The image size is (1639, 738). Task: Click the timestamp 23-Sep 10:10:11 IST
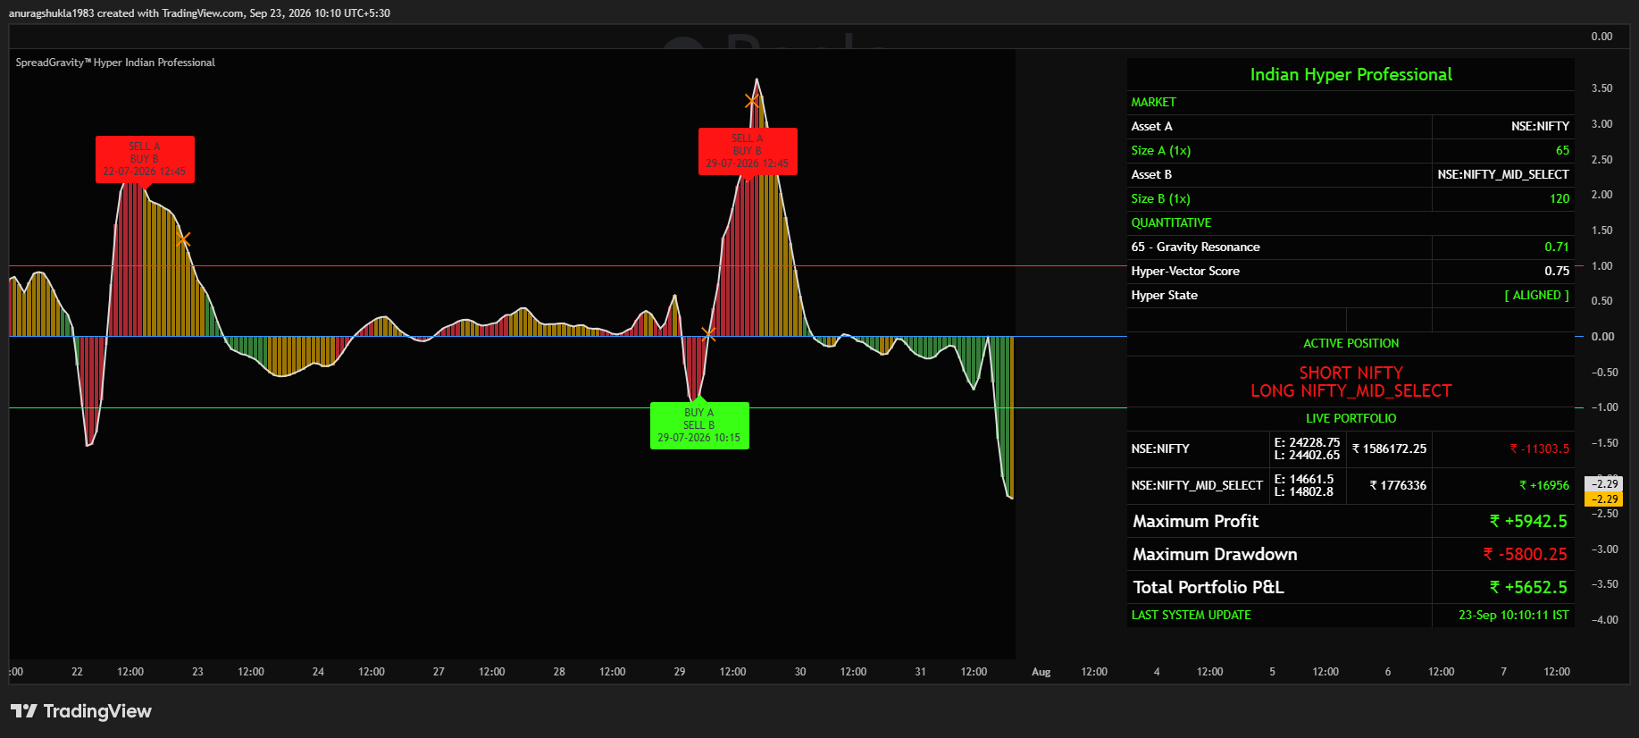[x=1513, y=615]
